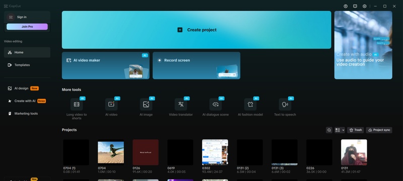The width and height of the screenshot is (403, 181).
Task: Open Marketing tools in sidebar
Action: [27, 114]
